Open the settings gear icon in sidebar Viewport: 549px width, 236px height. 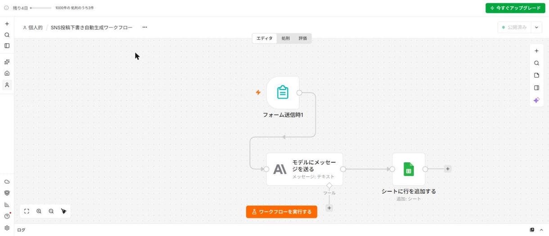pos(7,228)
